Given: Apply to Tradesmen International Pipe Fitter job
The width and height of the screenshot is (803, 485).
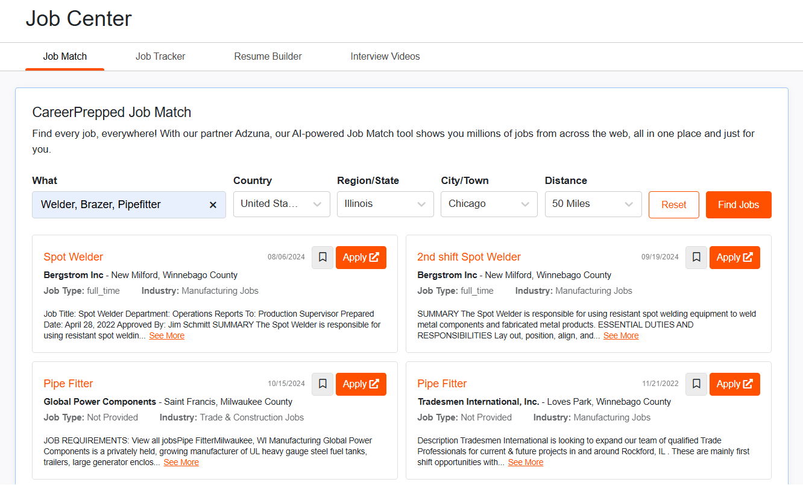Looking at the screenshot, I should pyautogui.click(x=734, y=384).
